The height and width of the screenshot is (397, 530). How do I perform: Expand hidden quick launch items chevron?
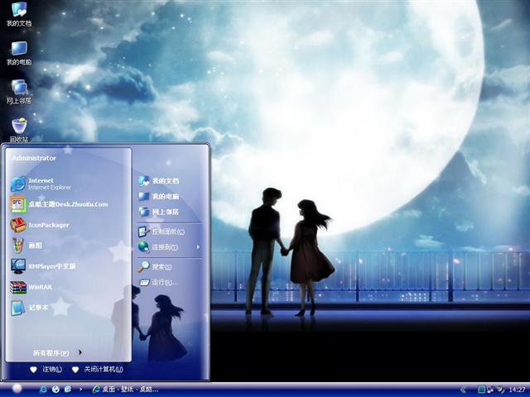[80, 390]
